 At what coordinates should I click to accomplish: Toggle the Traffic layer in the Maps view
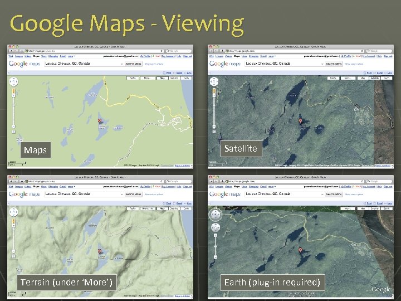(x=133, y=78)
